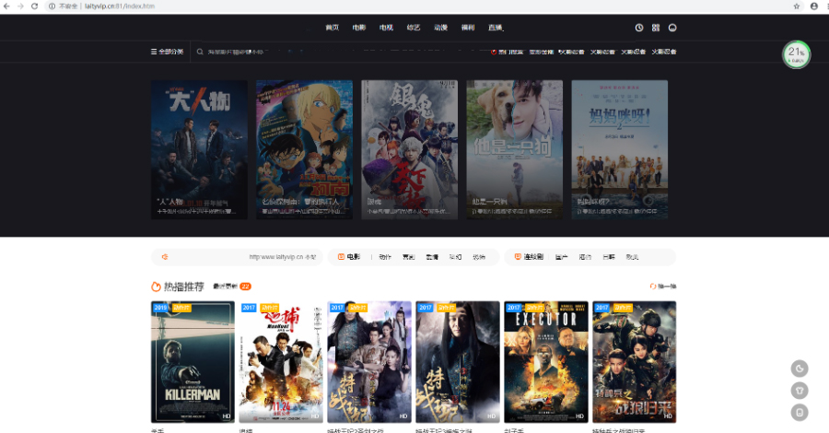Open the 动漫 nav item
Screen dimensions: 829x433
pyautogui.click(x=440, y=28)
